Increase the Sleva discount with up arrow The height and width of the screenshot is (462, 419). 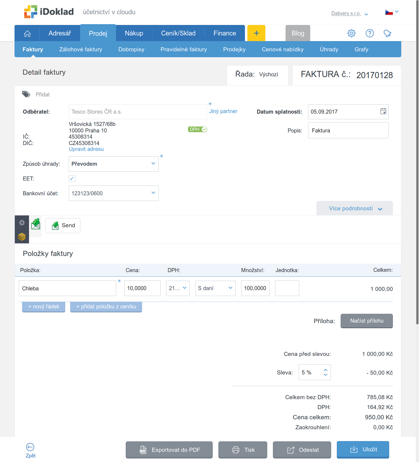[x=326, y=370]
